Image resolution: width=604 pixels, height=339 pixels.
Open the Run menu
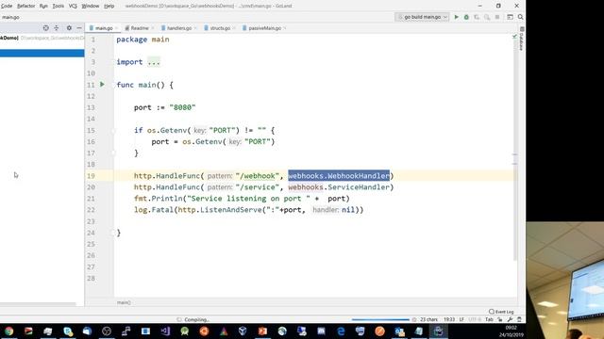coord(43,6)
